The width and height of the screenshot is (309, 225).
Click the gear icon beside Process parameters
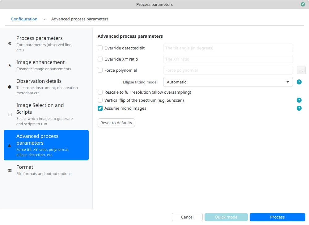pyautogui.click(x=10, y=44)
